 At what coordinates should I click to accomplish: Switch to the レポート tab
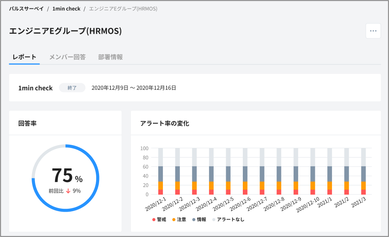(x=24, y=57)
